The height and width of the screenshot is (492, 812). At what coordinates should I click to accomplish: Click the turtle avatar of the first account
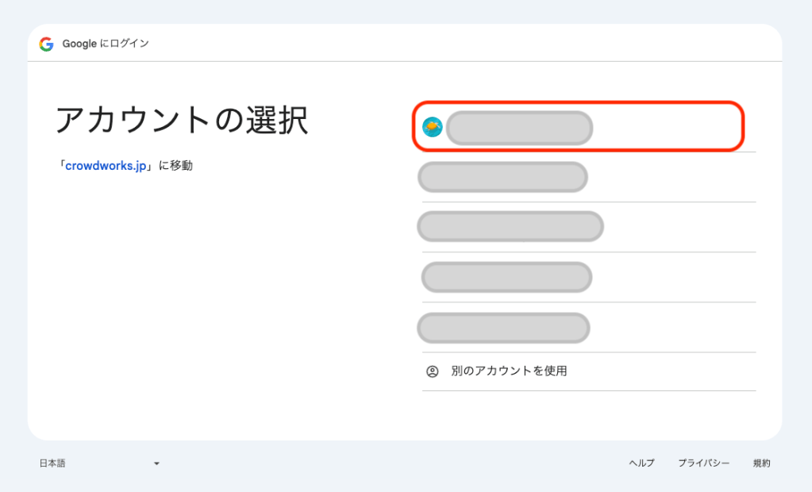[432, 127]
